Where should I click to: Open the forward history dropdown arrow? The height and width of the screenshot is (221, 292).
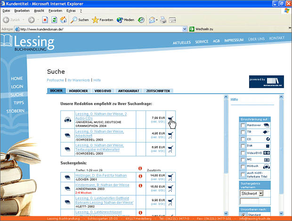[38, 20]
